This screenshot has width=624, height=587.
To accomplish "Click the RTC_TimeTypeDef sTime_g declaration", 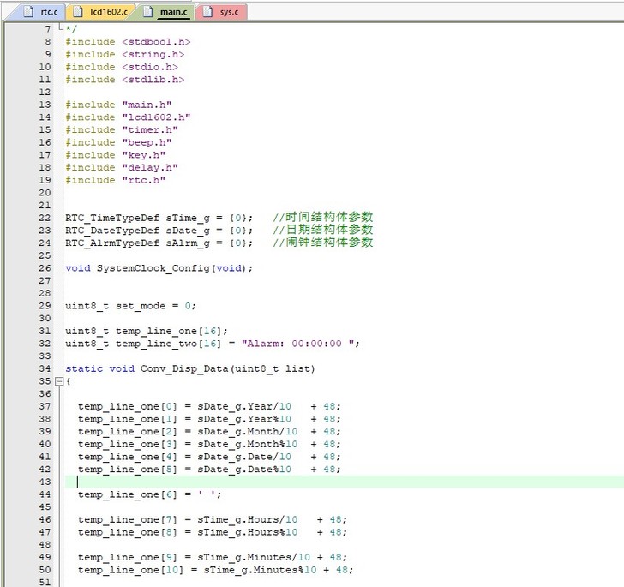I will click(159, 218).
